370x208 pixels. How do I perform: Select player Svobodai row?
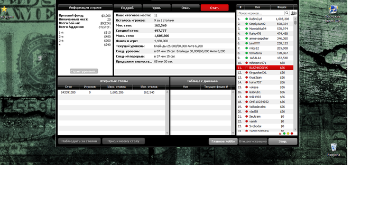265,126
